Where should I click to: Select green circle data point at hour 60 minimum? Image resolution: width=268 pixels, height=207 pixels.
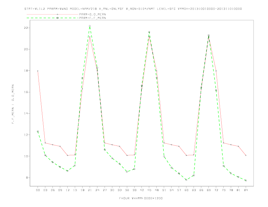(x=186, y=180)
